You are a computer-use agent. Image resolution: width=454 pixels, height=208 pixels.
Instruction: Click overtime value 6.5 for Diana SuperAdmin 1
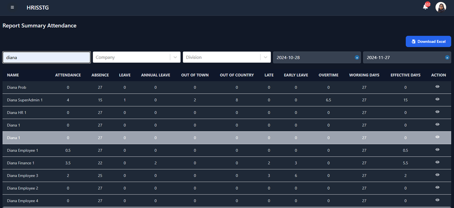point(328,100)
